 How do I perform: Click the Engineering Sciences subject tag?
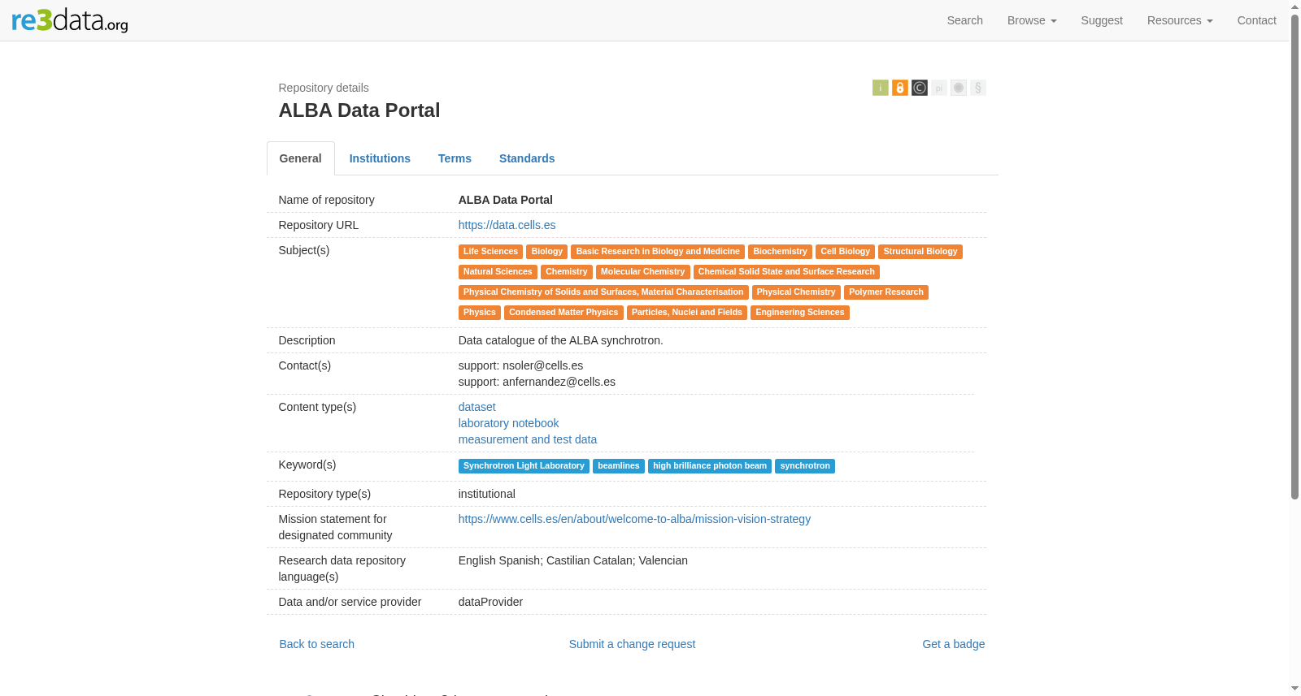800,313
